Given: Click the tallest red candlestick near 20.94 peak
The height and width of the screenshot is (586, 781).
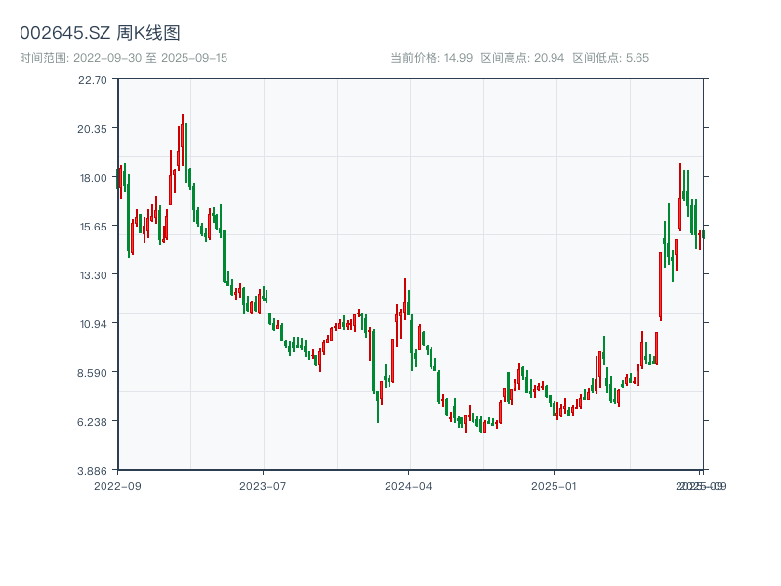Looking at the screenshot, I should tap(183, 140).
